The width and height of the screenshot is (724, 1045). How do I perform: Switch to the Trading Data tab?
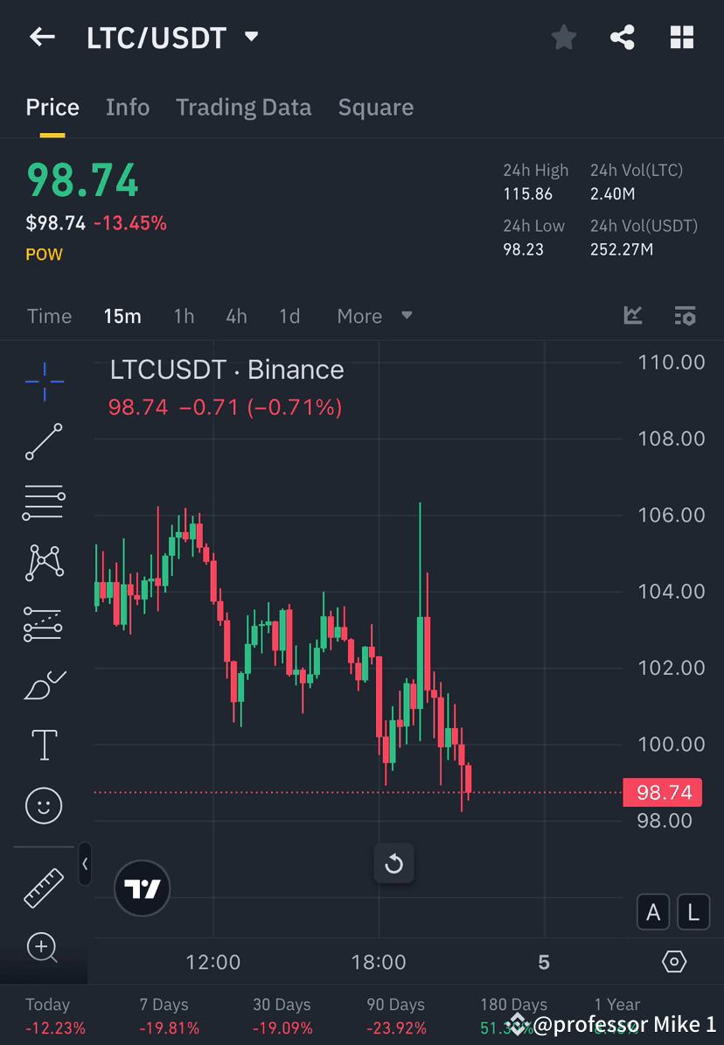[243, 107]
